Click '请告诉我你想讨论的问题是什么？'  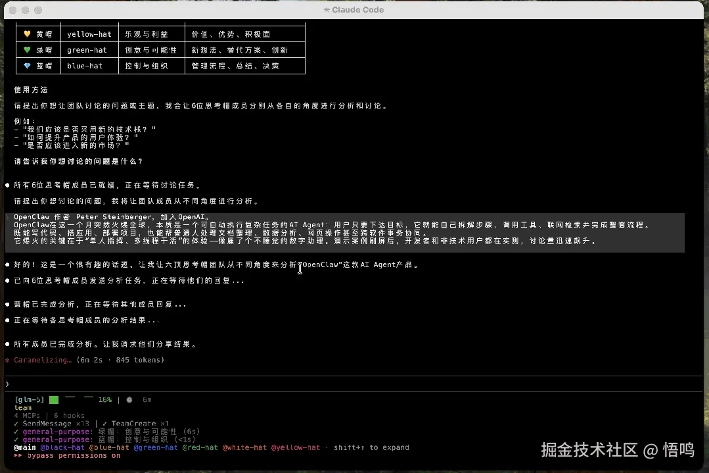[x=78, y=161]
